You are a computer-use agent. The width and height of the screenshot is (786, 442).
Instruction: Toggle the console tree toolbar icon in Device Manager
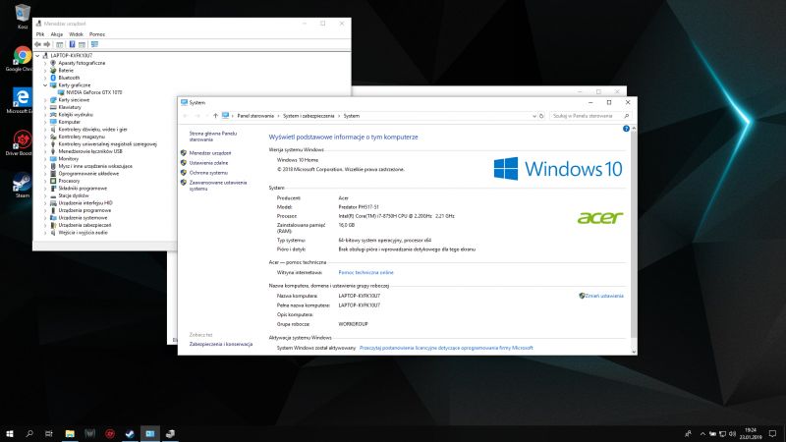point(60,44)
